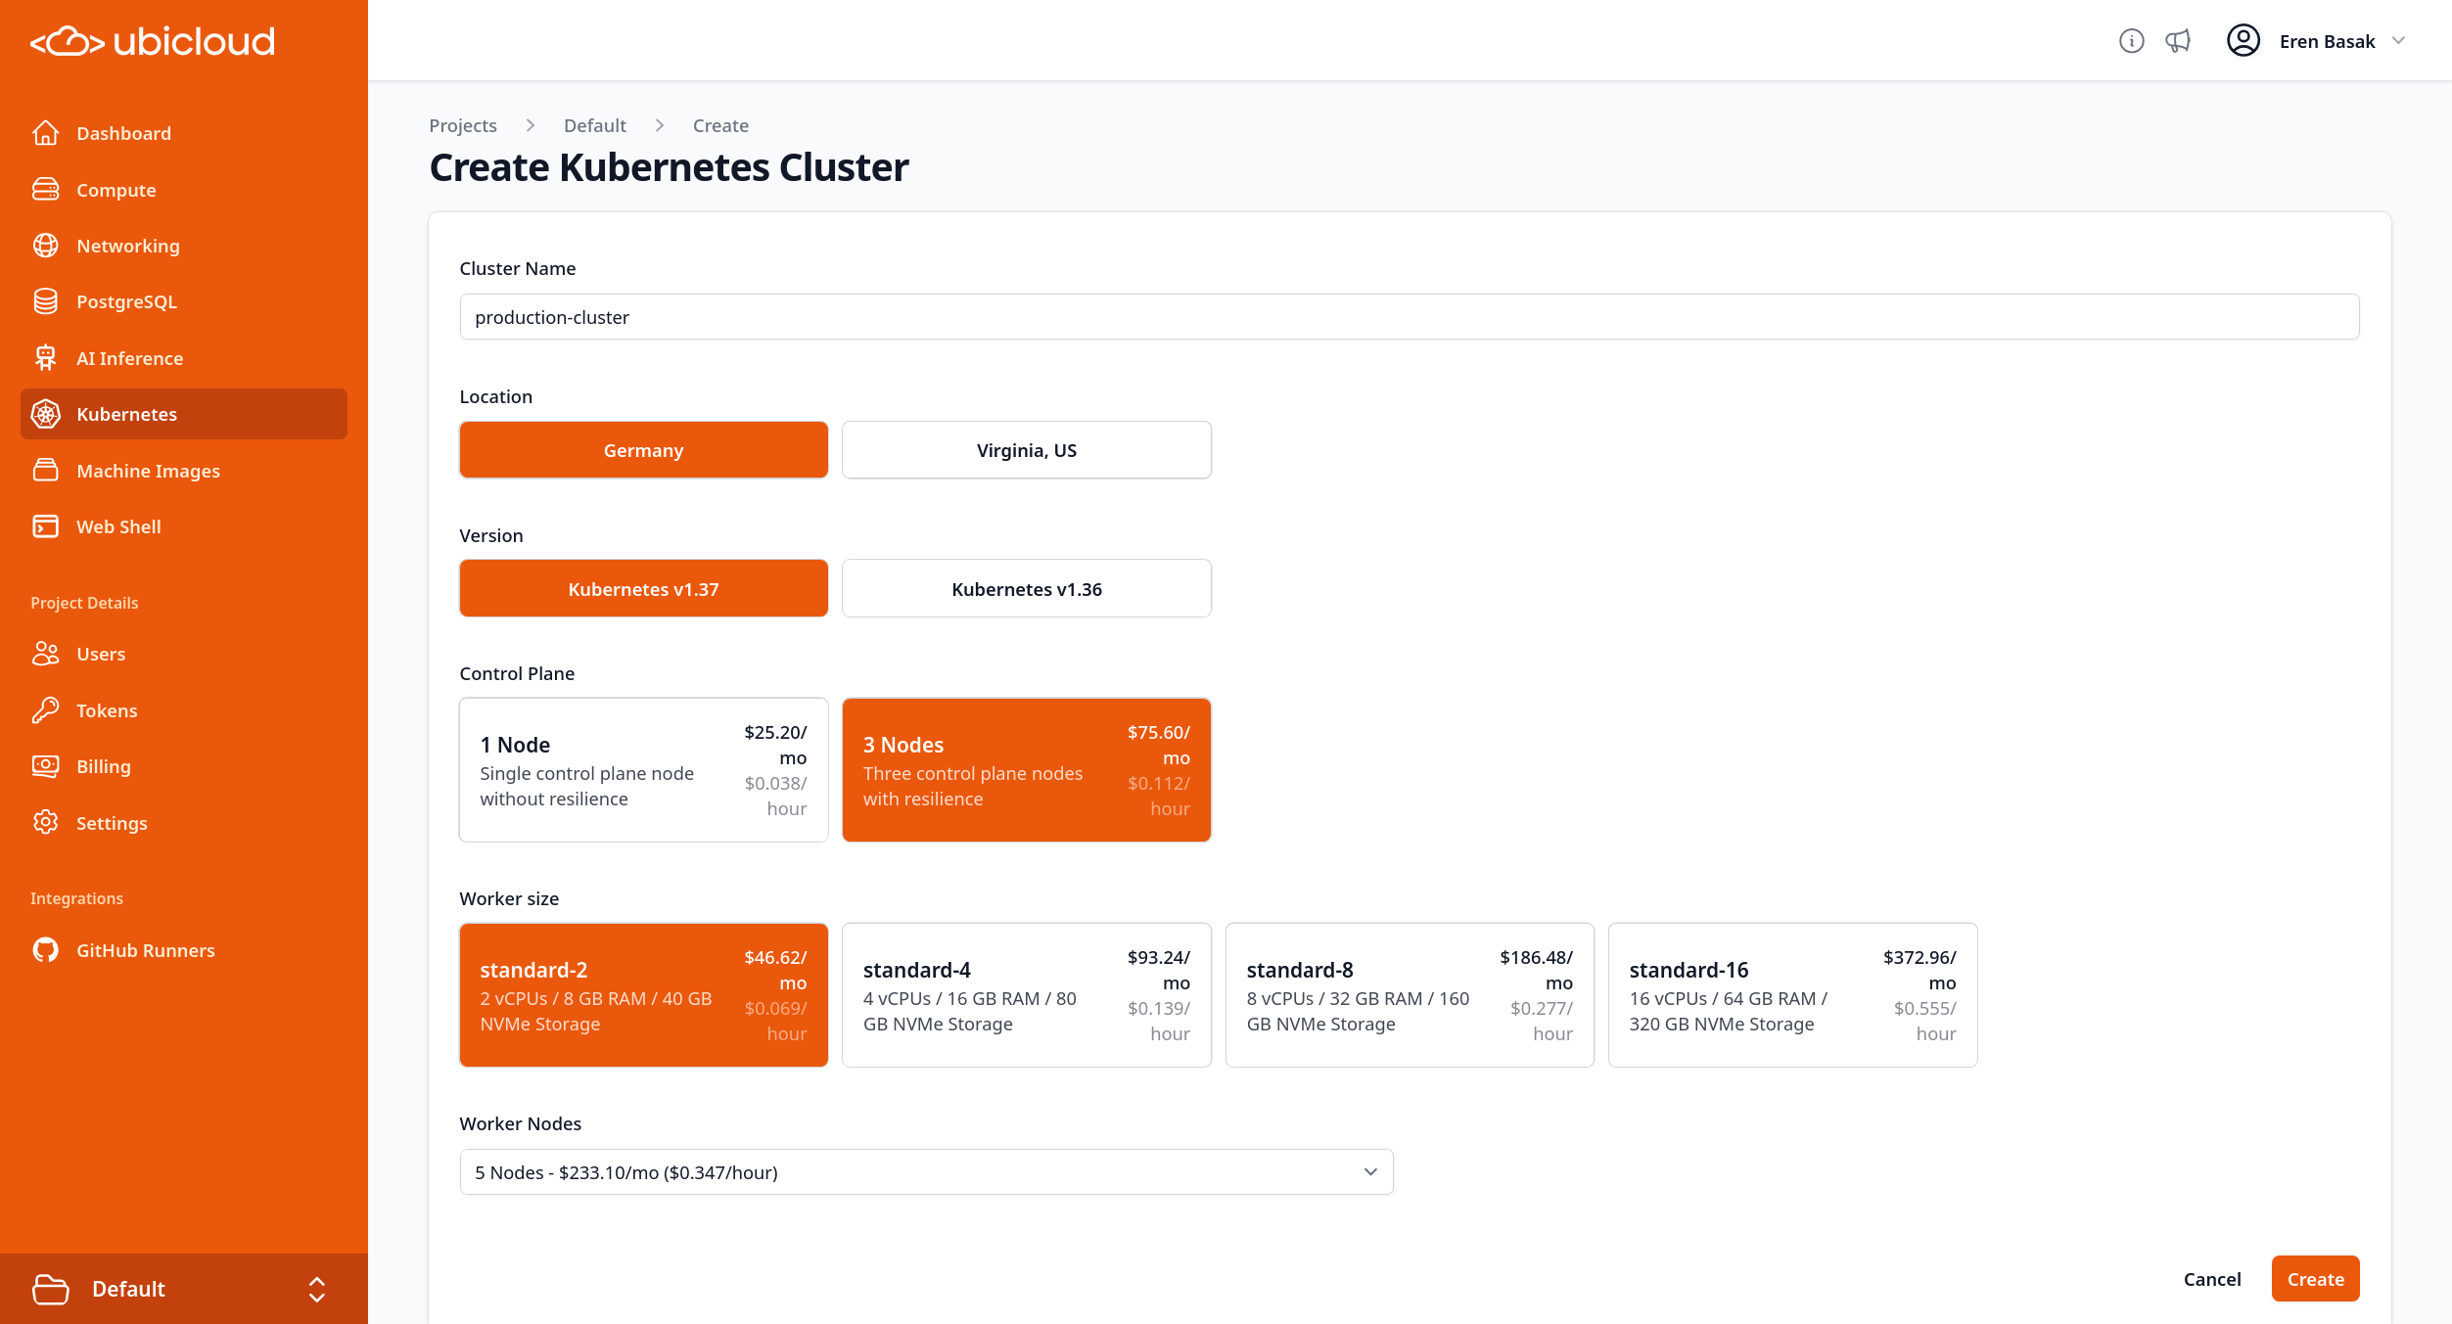Select standard-2 worker size
Image resolution: width=2452 pixels, height=1324 pixels.
643,995
